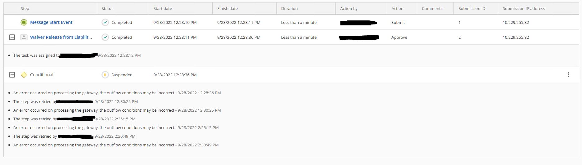Click the Finish date column header
Viewport: 582px width, 165px height.
pyautogui.click(x=228, y=8)
